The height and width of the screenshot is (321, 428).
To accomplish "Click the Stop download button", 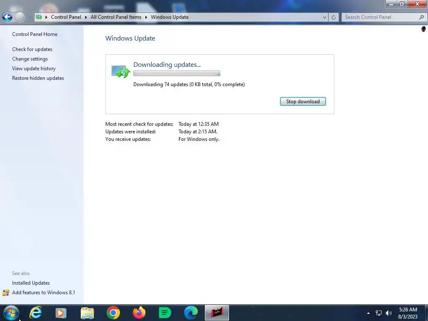I will point(303,102).
